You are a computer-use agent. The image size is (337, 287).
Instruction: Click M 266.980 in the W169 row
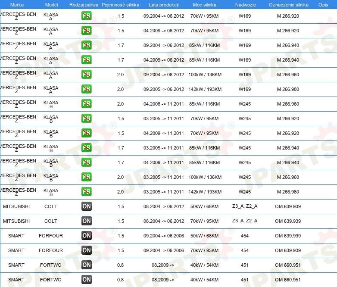click(x=288, y=89)
